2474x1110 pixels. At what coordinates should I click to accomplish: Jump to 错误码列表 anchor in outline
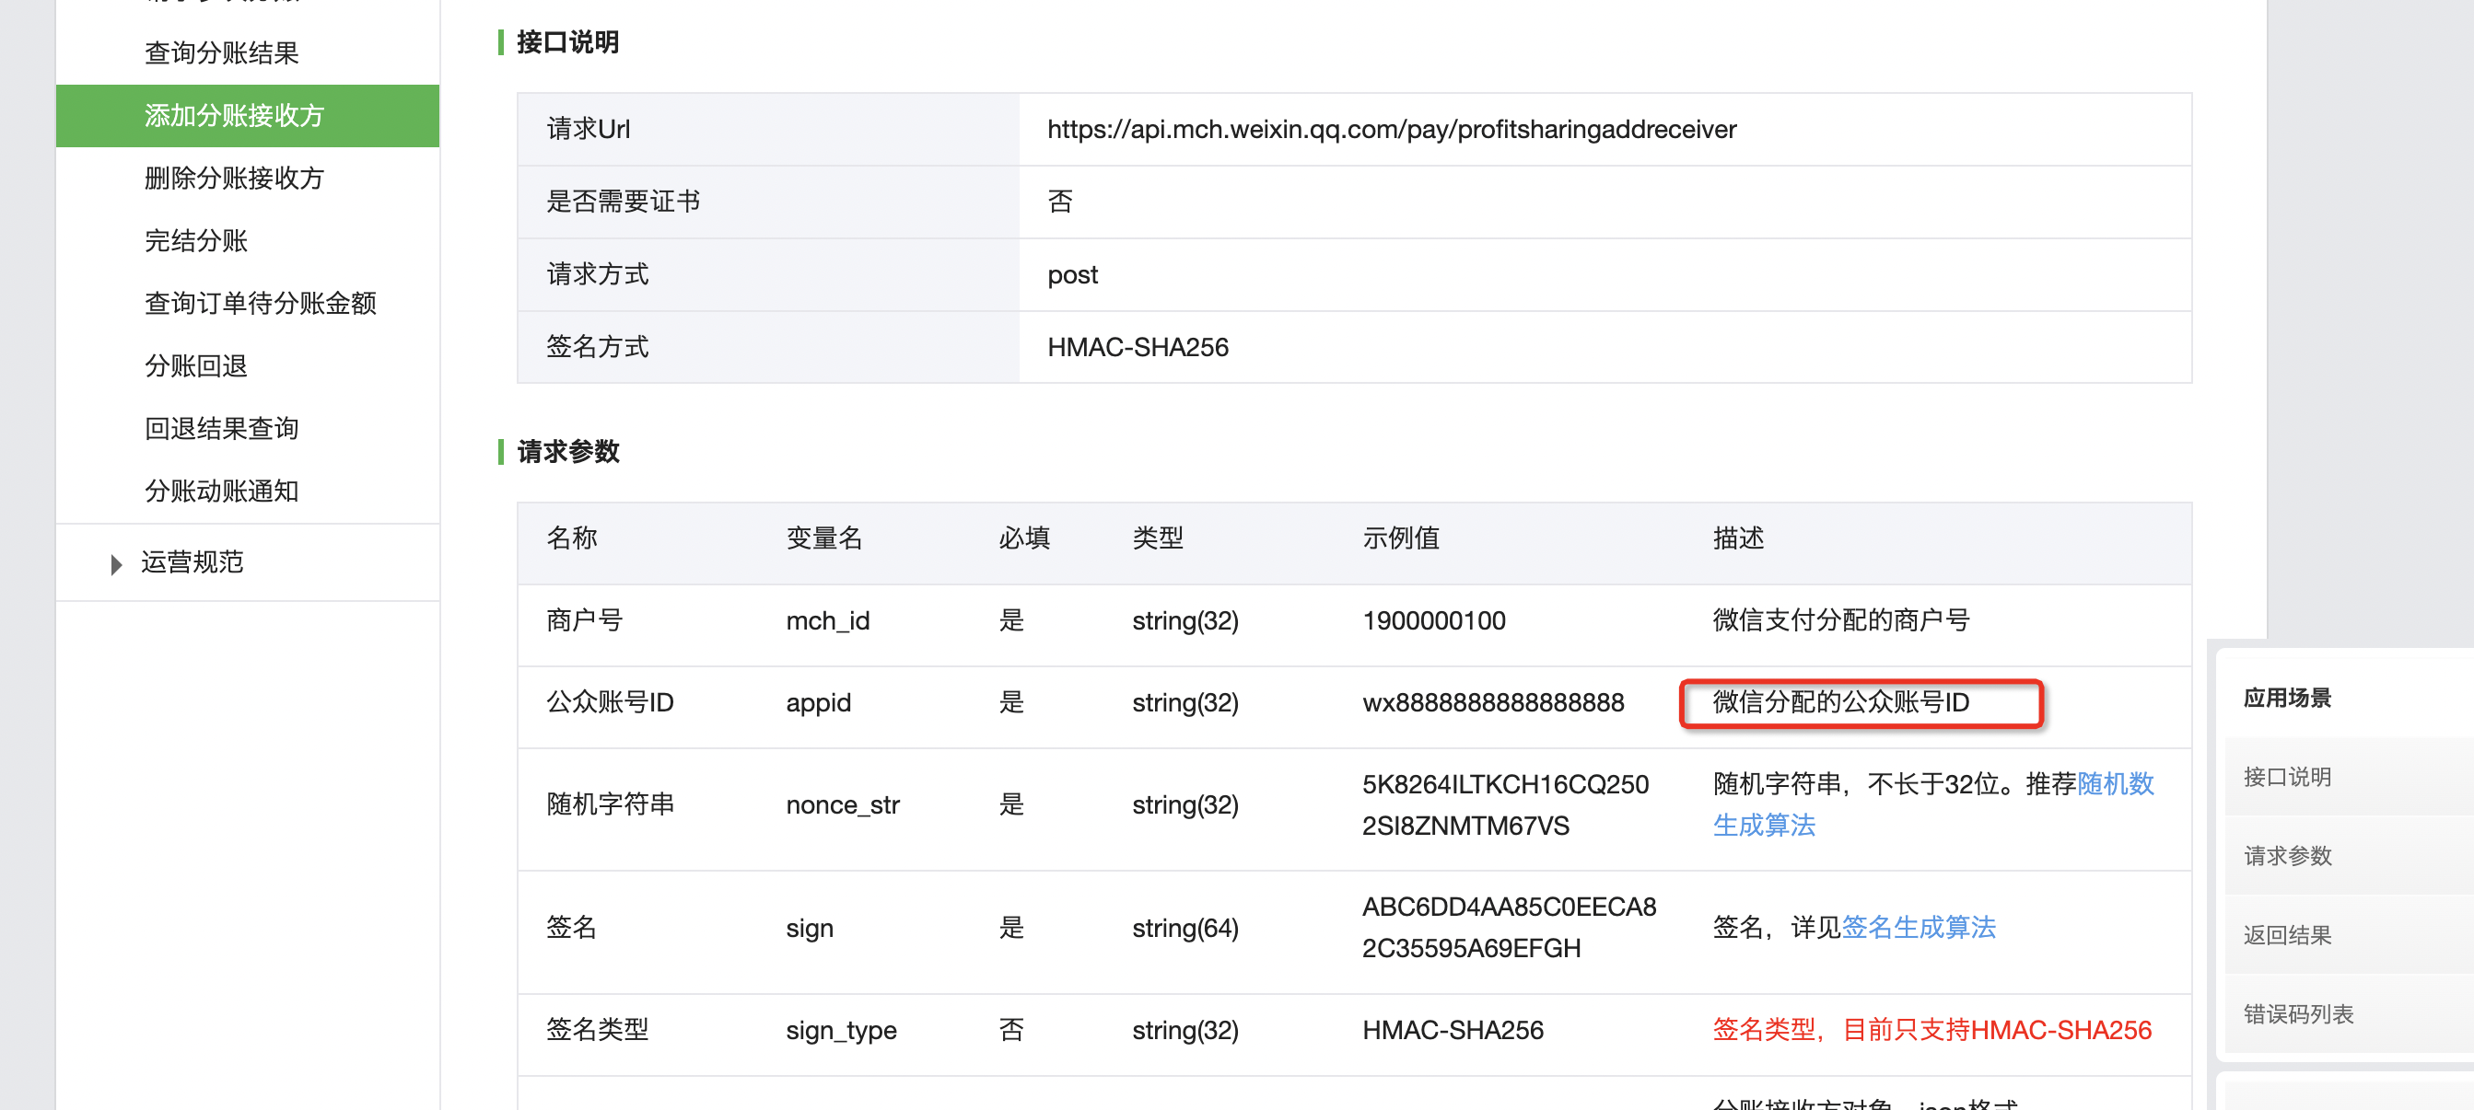(x=2297, y=1014)
